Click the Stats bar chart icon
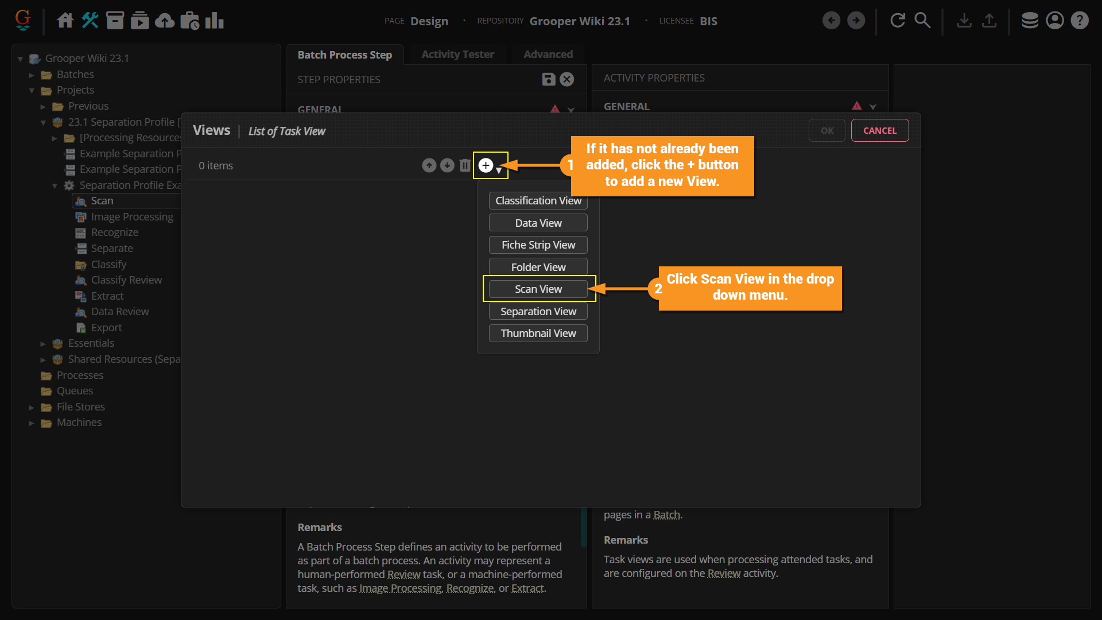This screenshot has height=620, width=1102. point(214,21)
